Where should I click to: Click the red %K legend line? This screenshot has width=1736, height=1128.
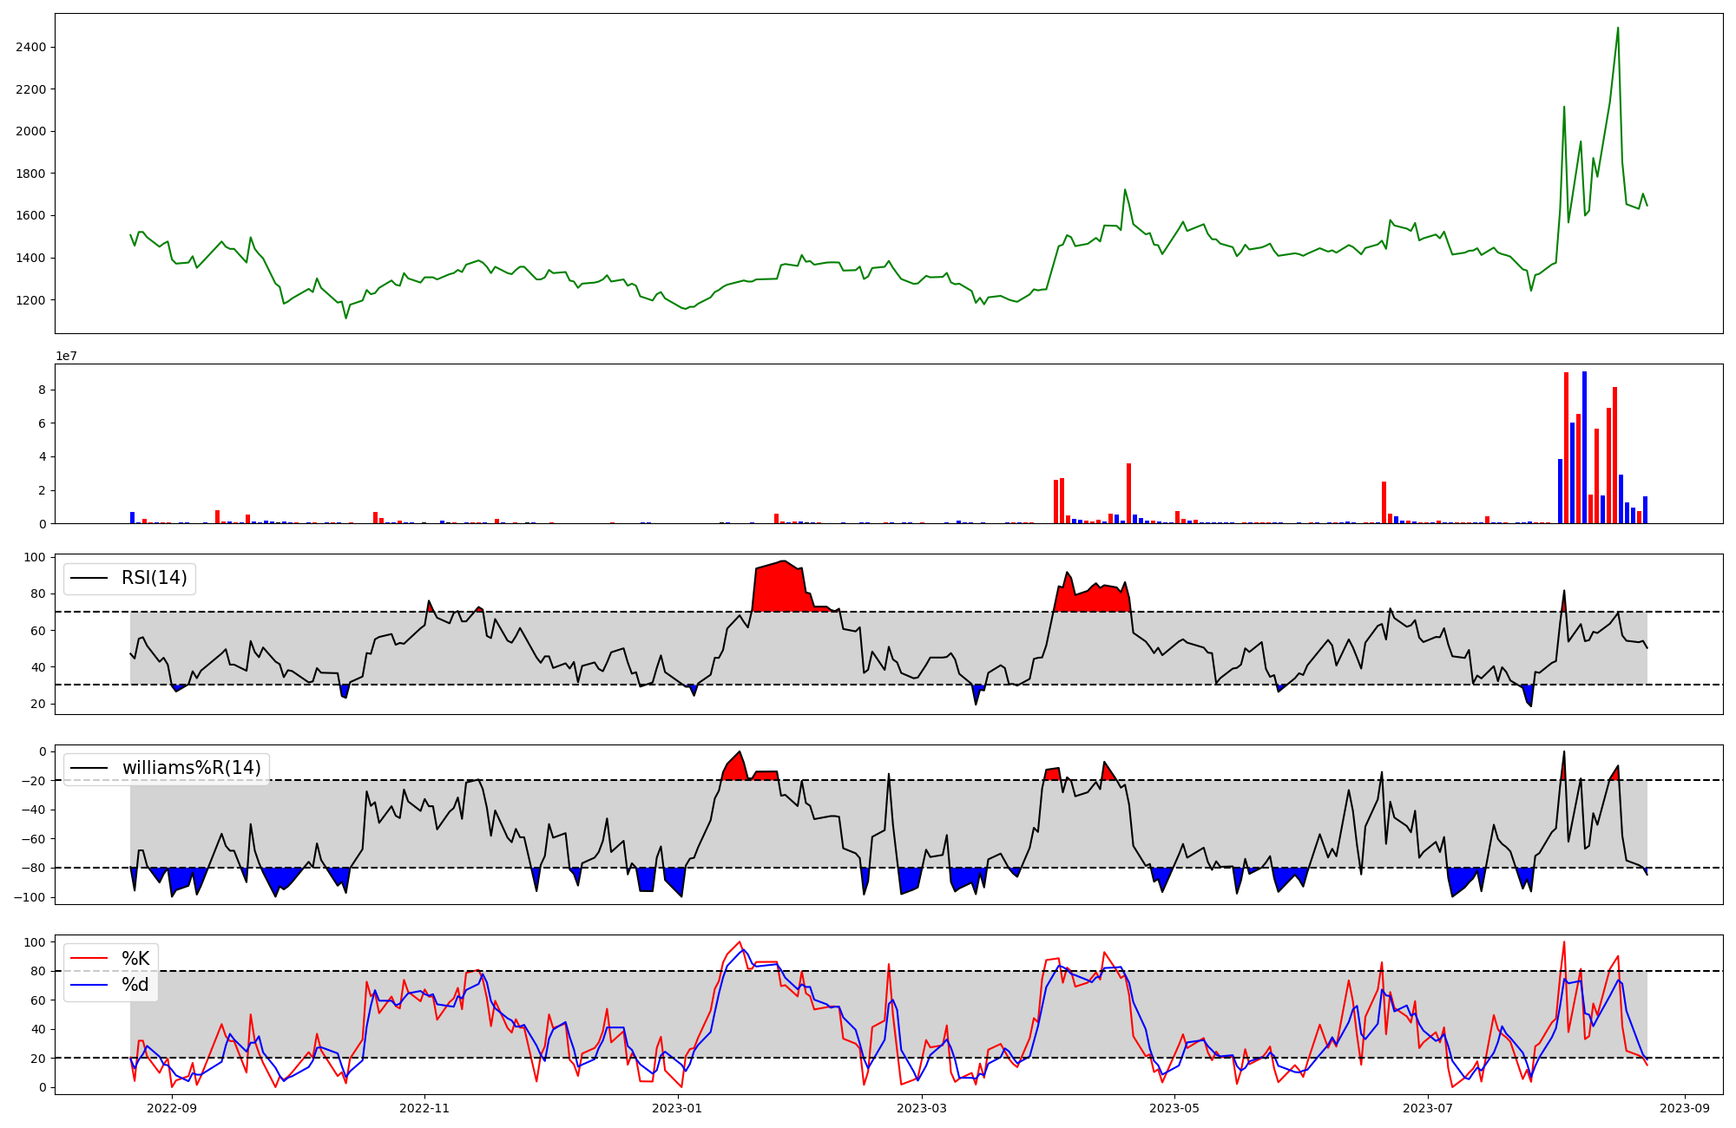click(x=88, y=959)
